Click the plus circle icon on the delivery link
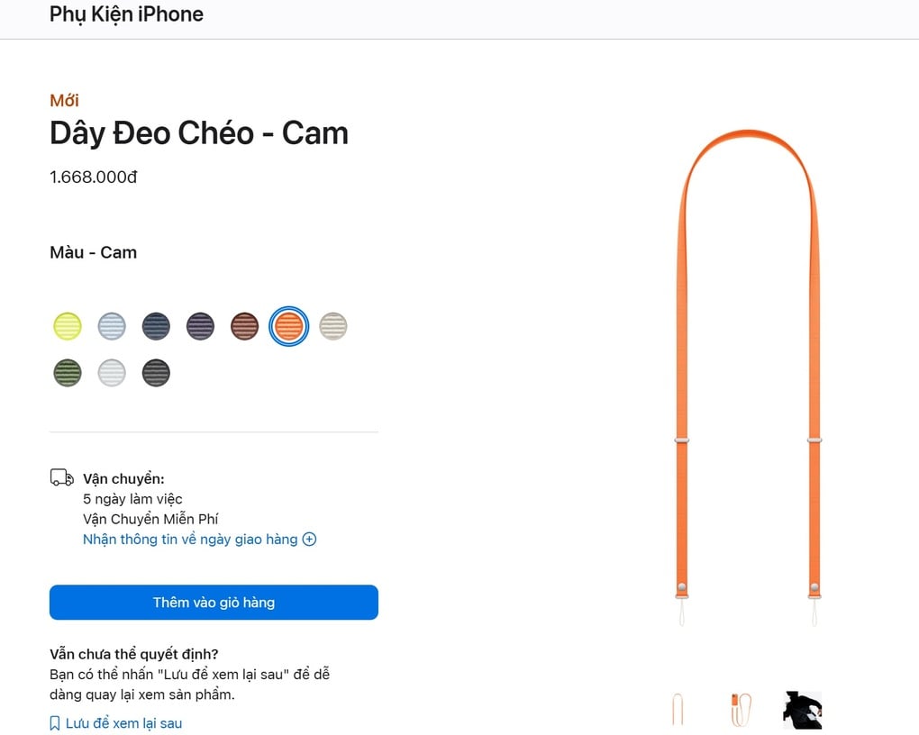The image size is (919, 735). point(309,539)
